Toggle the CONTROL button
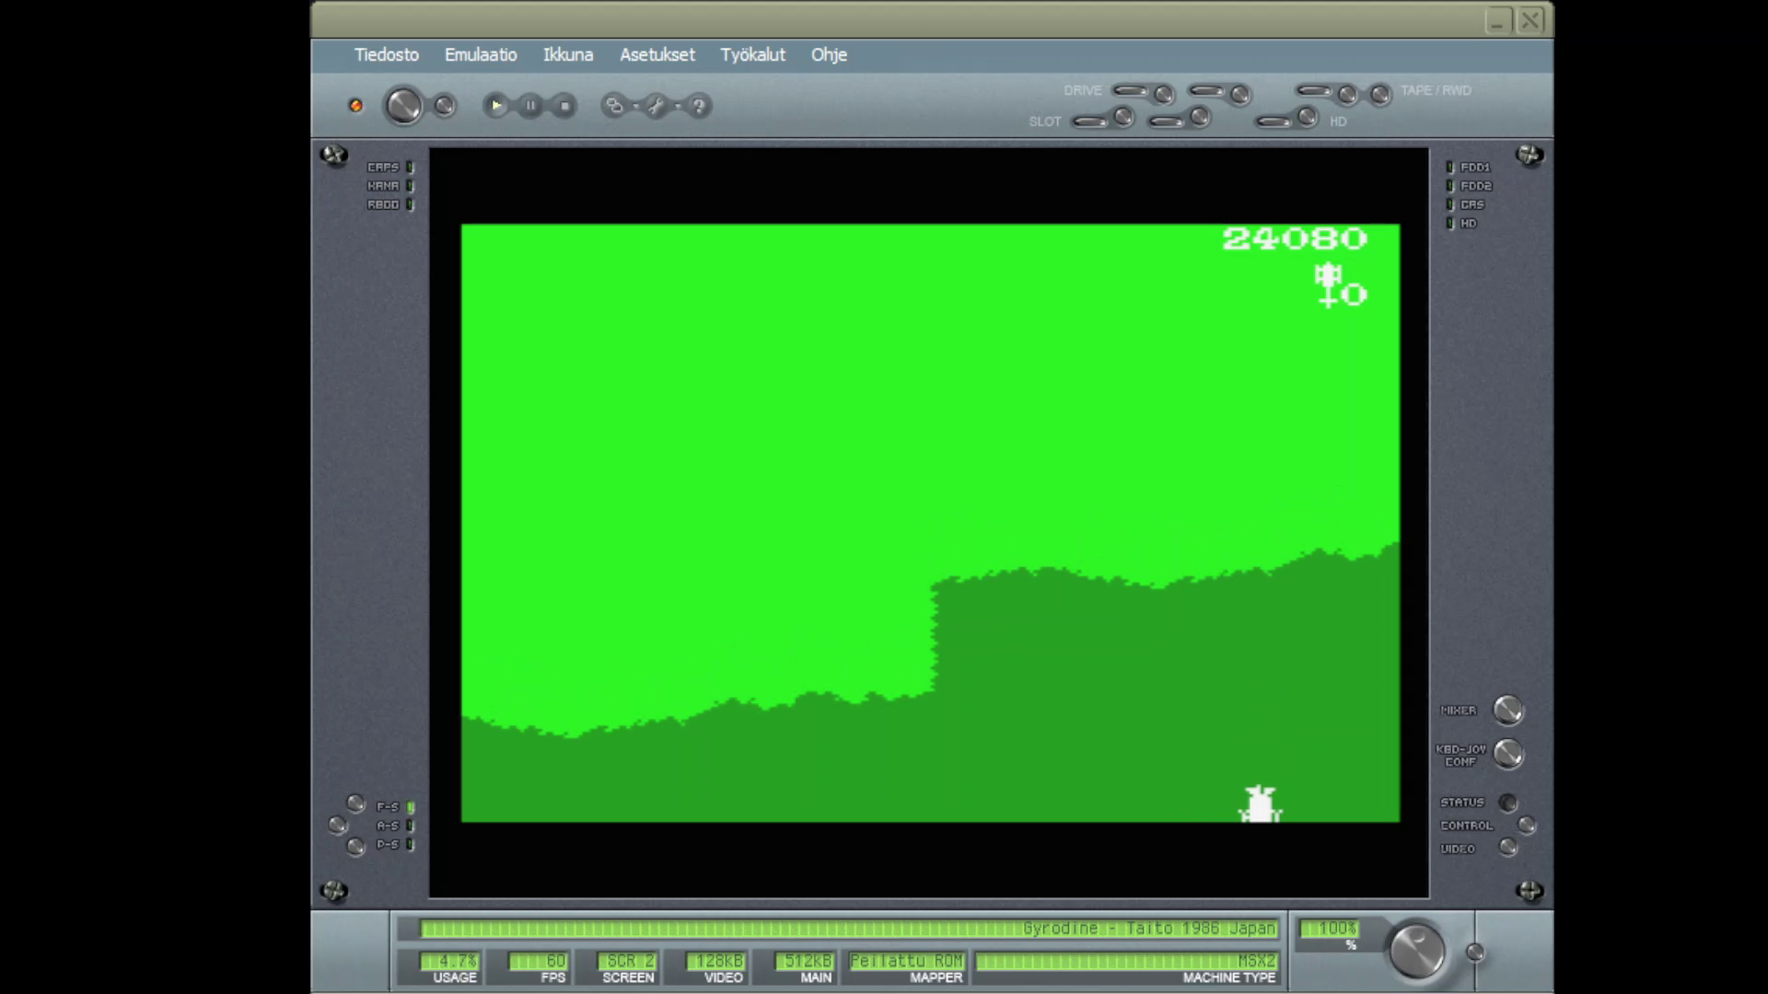This screenshot has height=994, width=1768. click(x=1527, y=826)
